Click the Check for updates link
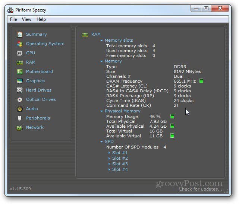 [200, 189]
